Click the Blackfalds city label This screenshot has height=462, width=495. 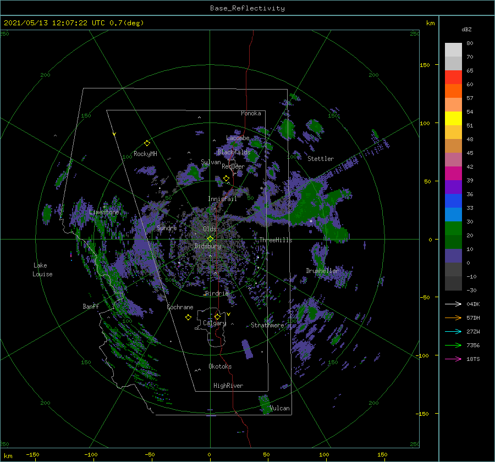(234, 152)
